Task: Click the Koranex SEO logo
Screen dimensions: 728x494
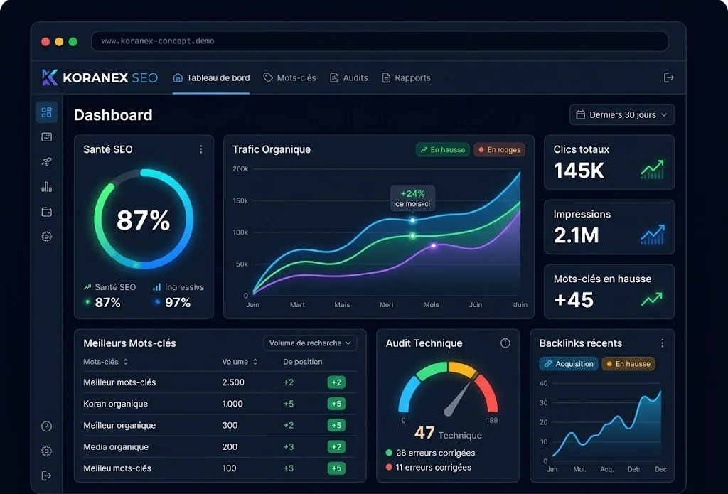Action: pos(100,77)
